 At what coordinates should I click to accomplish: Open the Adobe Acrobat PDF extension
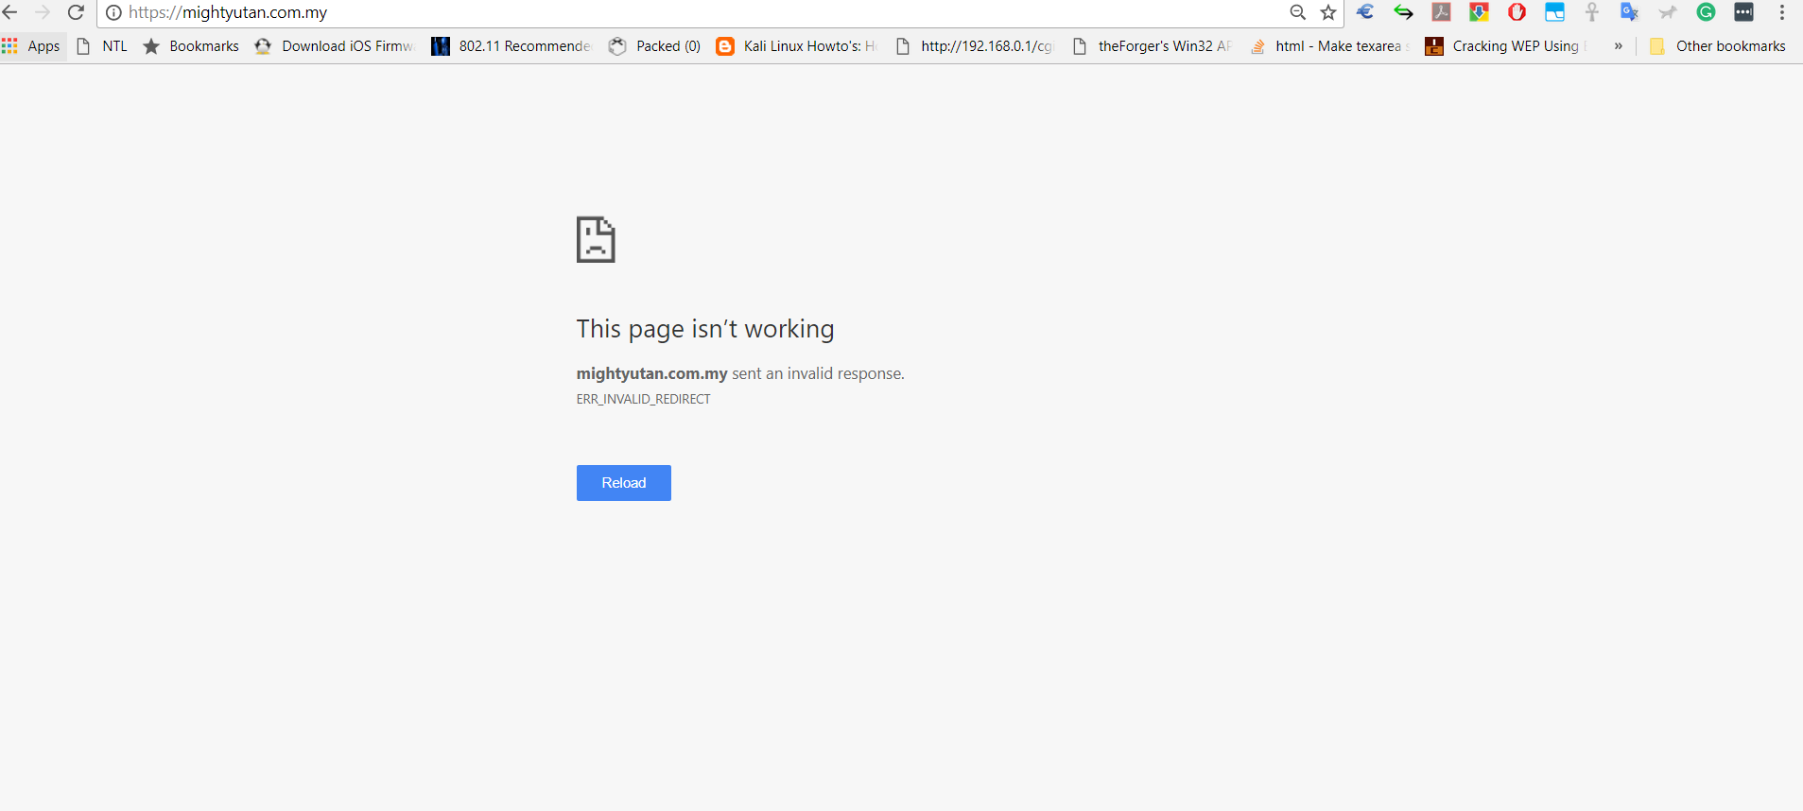(x=1441, y=12)
